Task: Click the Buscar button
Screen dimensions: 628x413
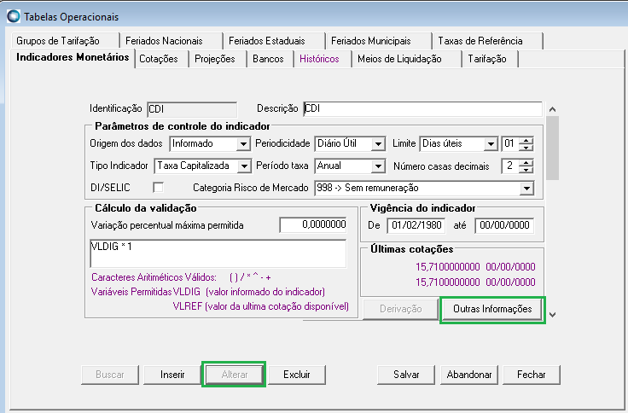Action: pyautogui.click(x=110, y=375)
